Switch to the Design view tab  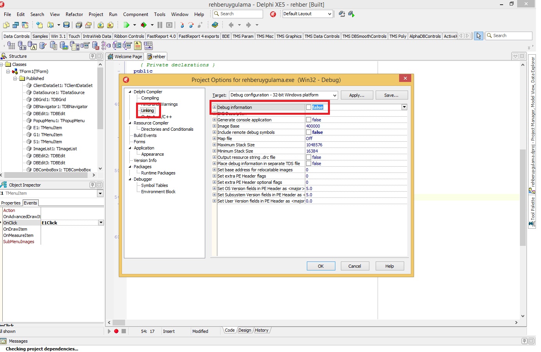(x=245, y=331)
